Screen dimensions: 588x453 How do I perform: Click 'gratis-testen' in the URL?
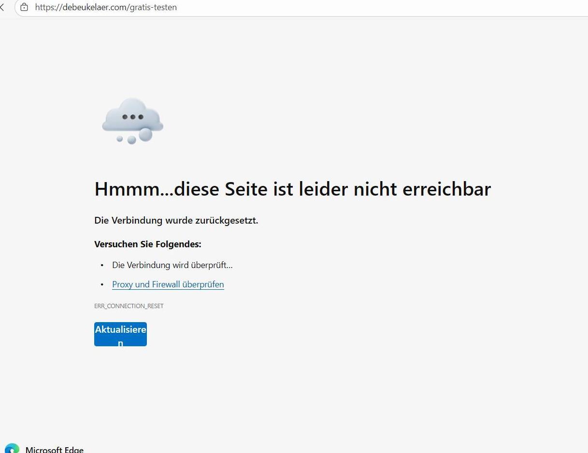pos(154,7)
